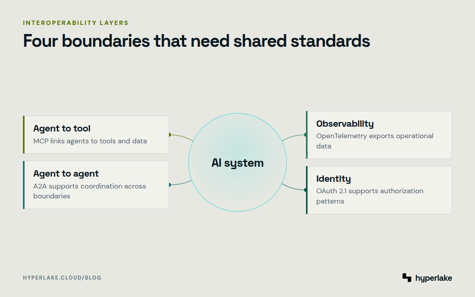Click 'OpenTelemetry exports operational data' text
The width and height of the screenshot is (475, 297).
pos(375,141)
